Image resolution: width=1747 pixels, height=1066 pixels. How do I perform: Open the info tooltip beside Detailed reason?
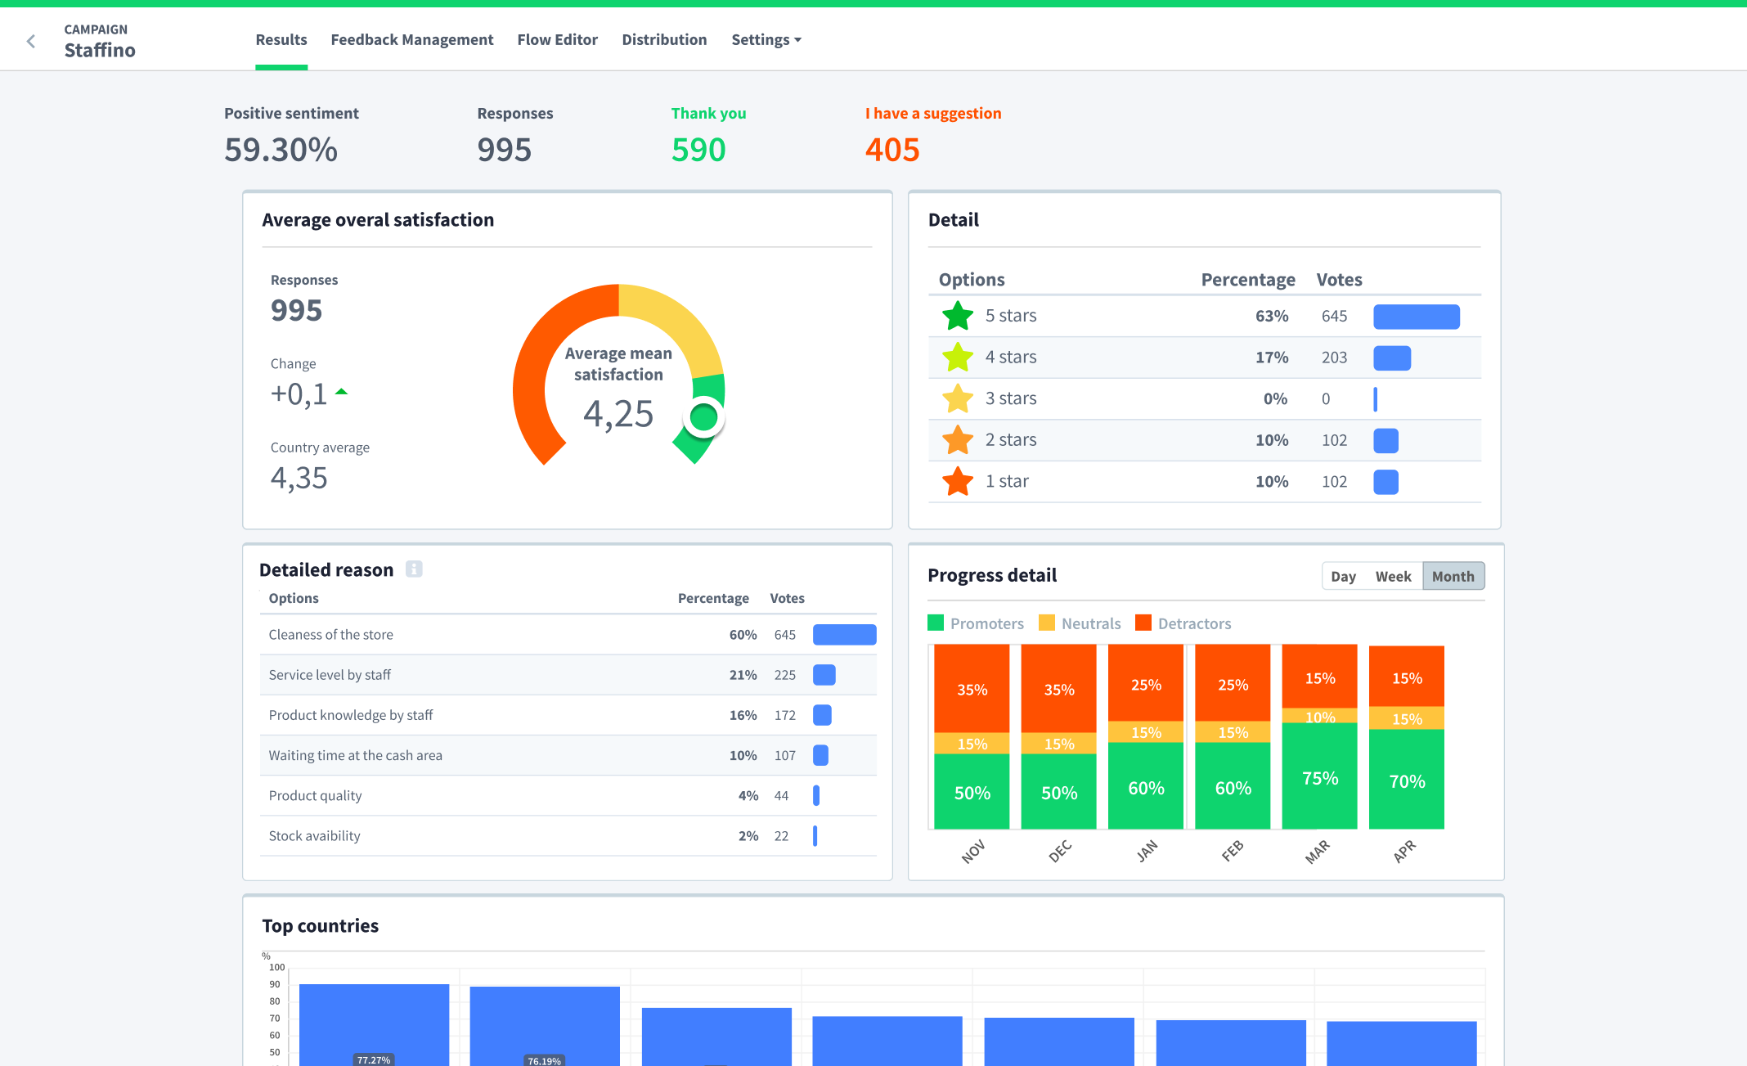414,569
